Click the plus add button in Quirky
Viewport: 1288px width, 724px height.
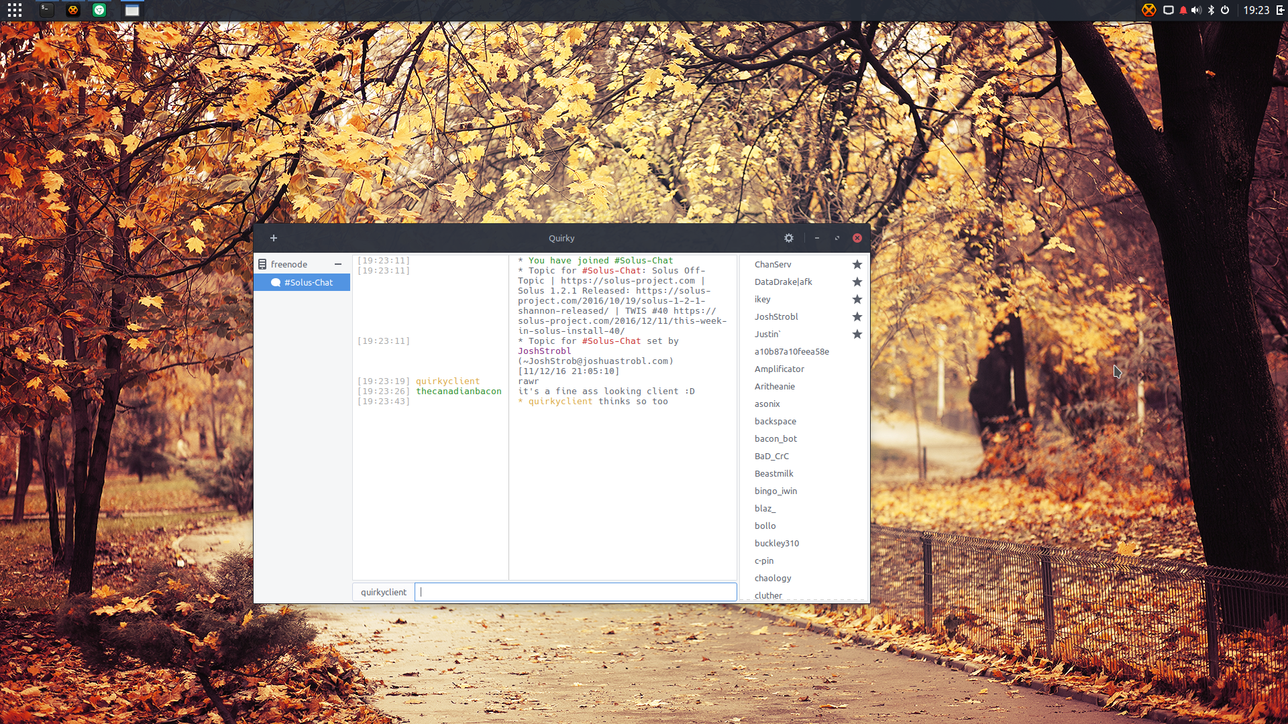pos(274,238)
